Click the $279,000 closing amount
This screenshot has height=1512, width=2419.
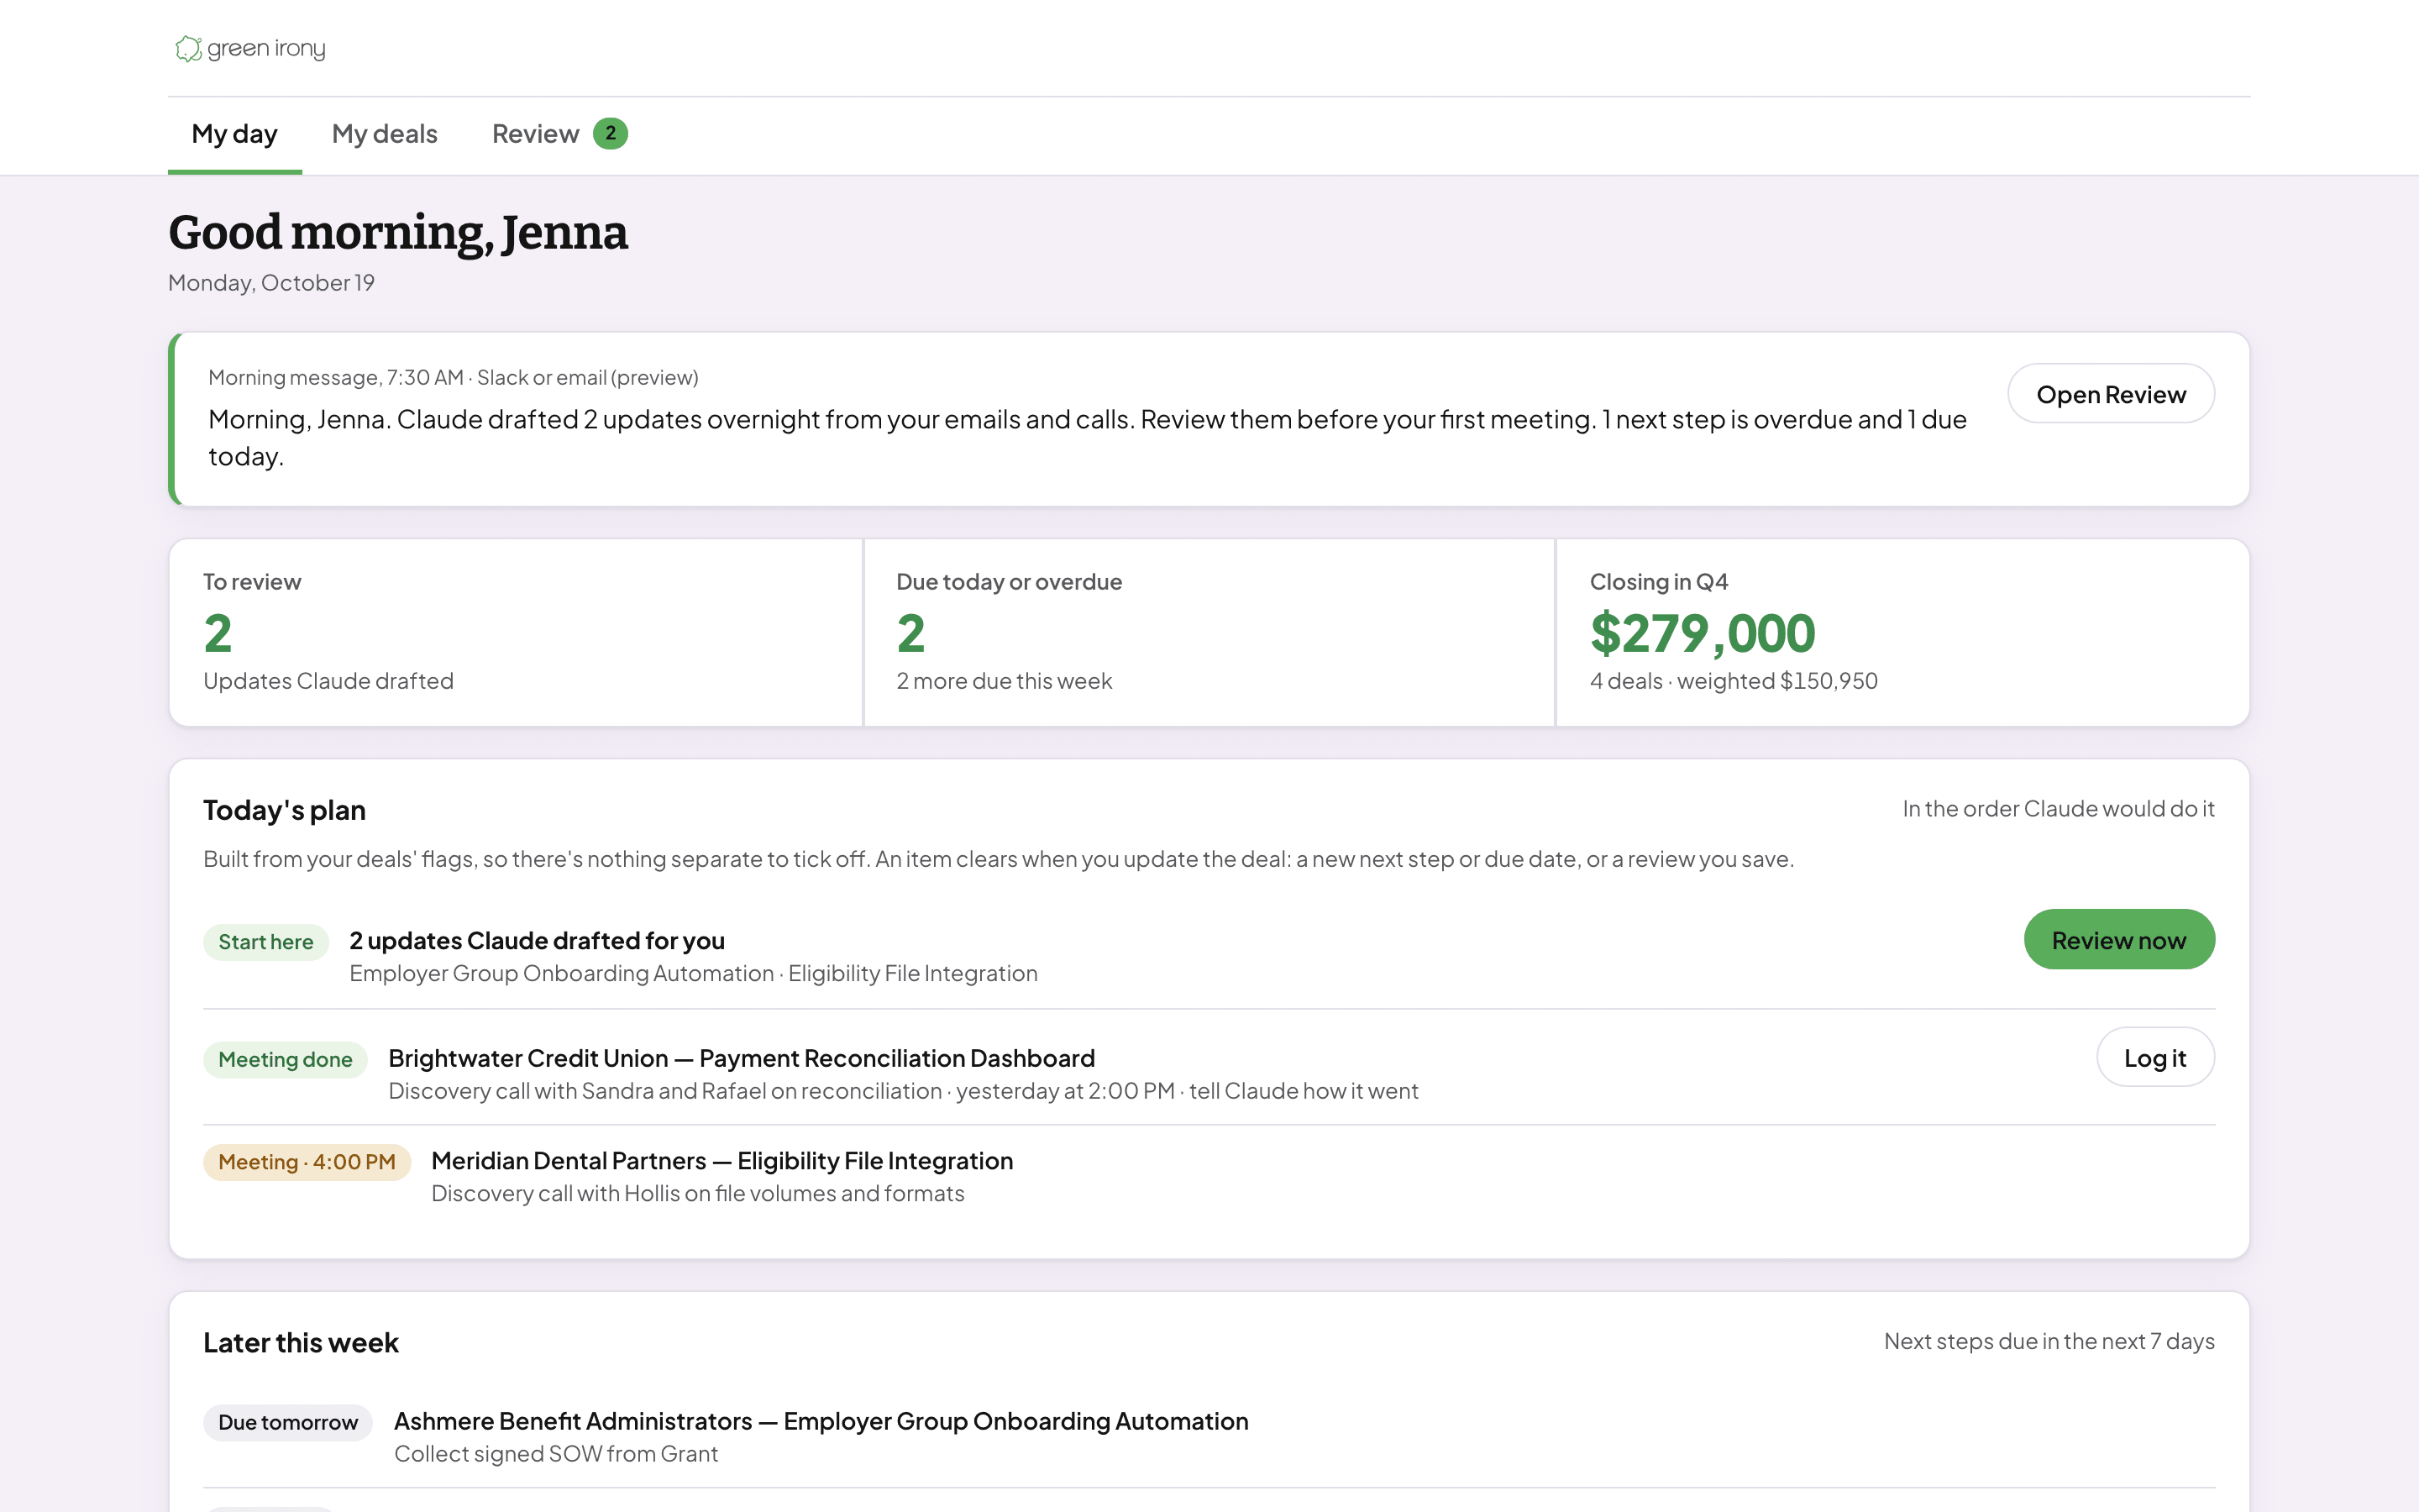[x=1703, y=633]
